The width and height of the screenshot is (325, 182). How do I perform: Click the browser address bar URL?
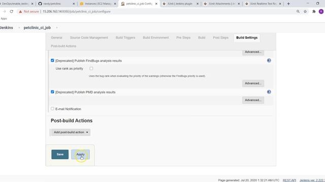pyautogui.click(x=77, y=12)
